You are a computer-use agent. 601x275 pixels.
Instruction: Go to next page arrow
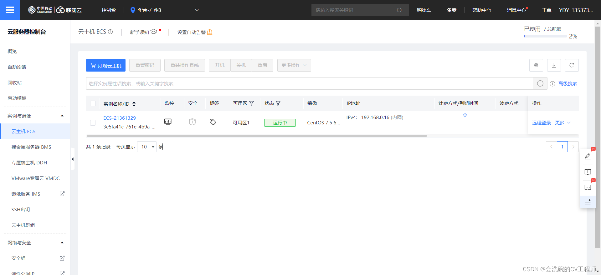[x=573, y=147]
